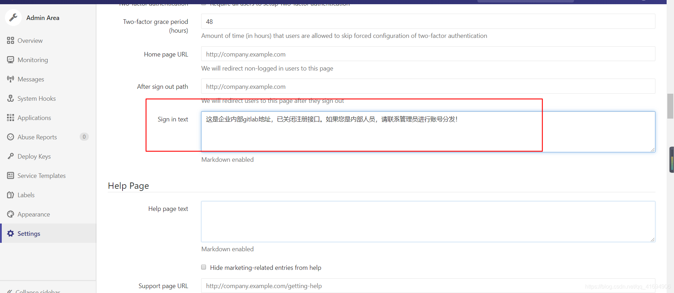Viewport: 674px width, 293px height.
Task: Click the Settings gear icon
Action: 11,233
